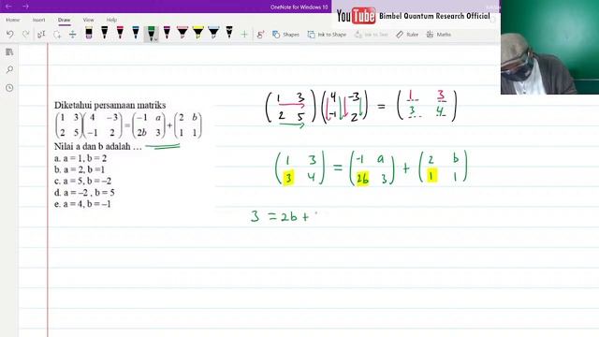Go forward with the title bar arrow

point(25,7)
